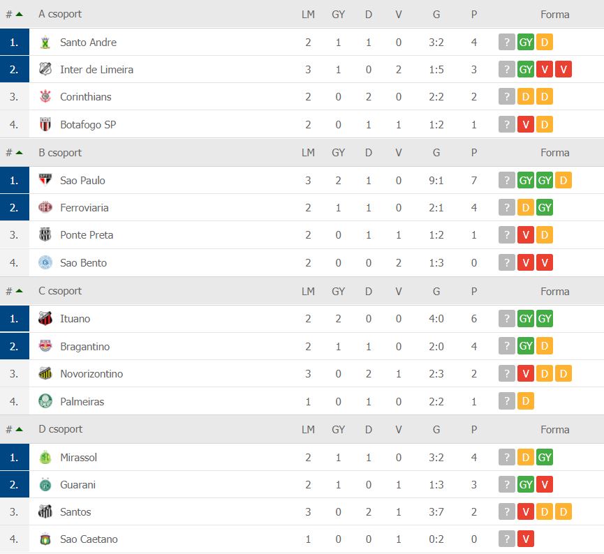Sort D csoport by rank arrow

point(19,429)
